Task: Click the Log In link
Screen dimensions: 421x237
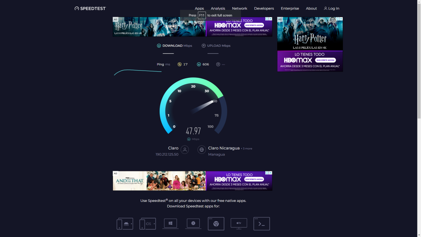Action: click(332, 8)
